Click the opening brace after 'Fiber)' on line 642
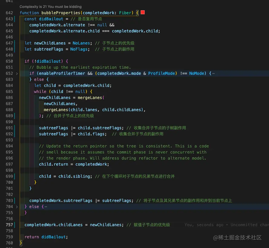Image resolution: width=269 pixels, height=248 pixels. point(137,13)
